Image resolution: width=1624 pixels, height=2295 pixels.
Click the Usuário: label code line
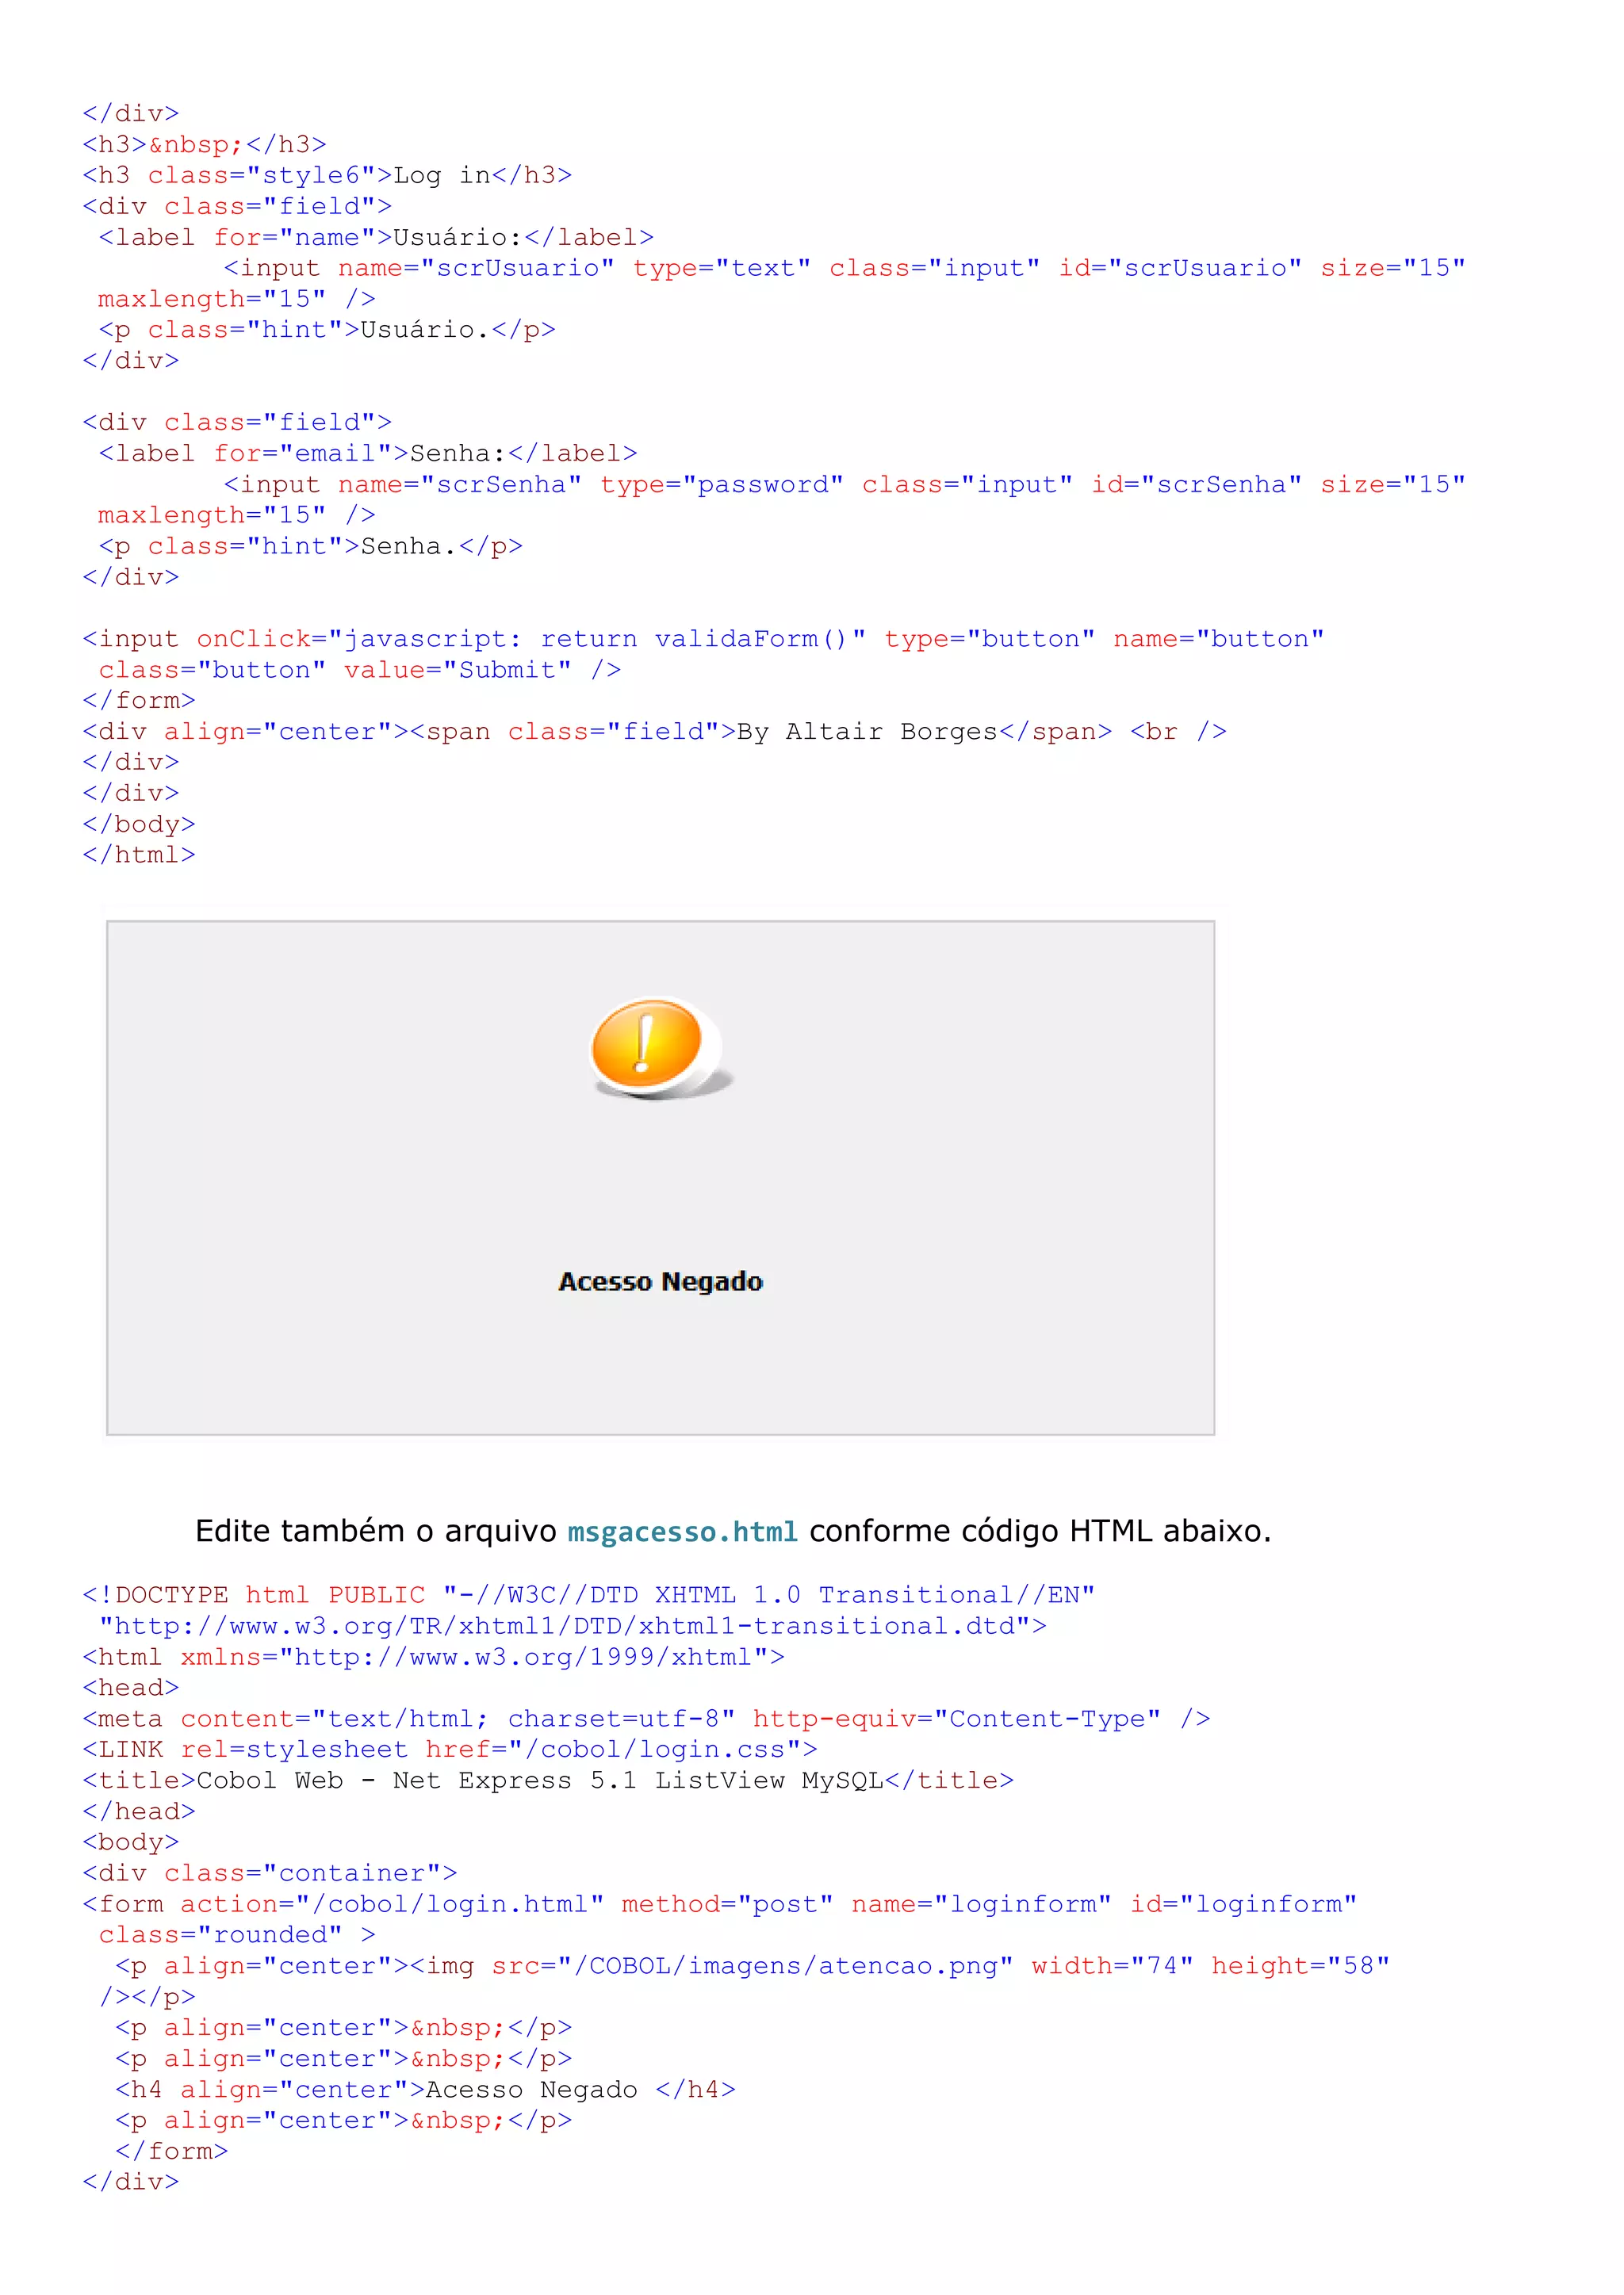375,238
